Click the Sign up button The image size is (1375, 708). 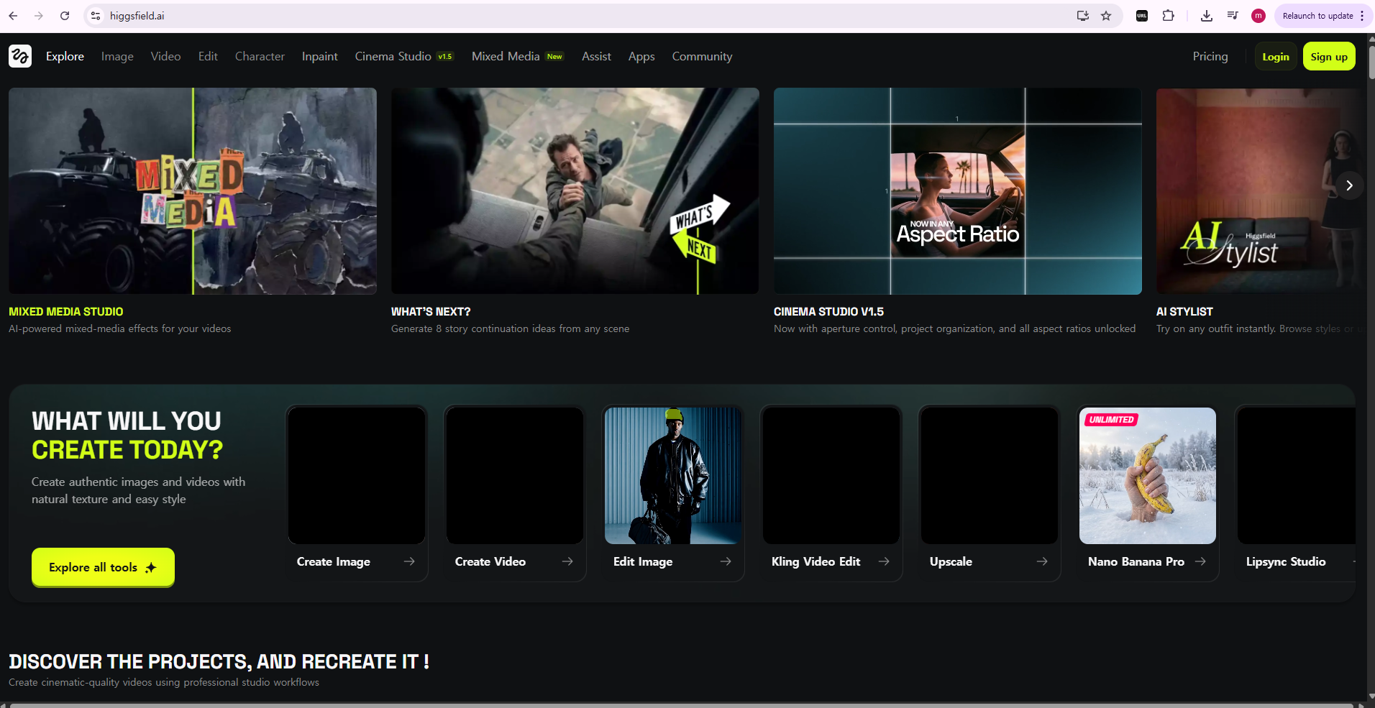tap(1329, 57)
